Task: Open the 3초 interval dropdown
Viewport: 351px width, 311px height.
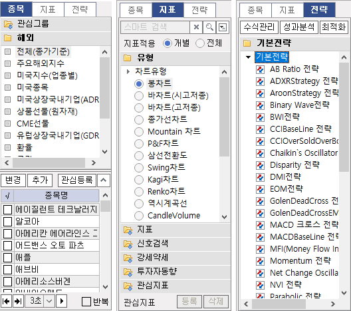Action: [x=49, y=301]
